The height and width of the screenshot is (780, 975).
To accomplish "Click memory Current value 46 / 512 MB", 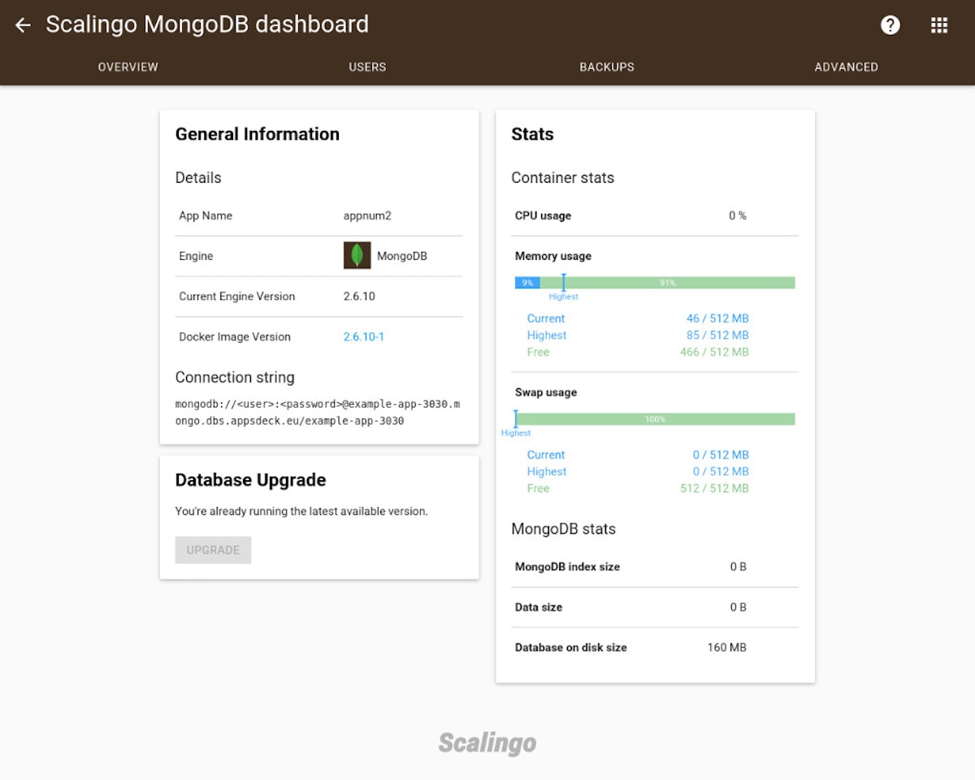I will [717, 318].
